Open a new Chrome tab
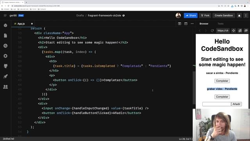The width and height of the screenshot is (250, 141). pos(26,2)
